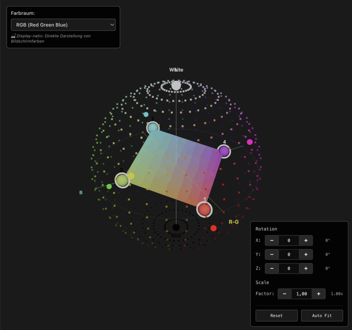Viewport: 352px width, 330px height.
Task: Click the White point sphere at top
Action: pos(176,86)
